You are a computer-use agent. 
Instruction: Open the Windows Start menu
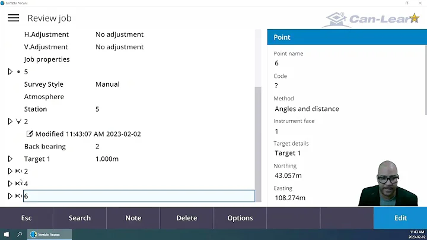[x=7, y=234]
